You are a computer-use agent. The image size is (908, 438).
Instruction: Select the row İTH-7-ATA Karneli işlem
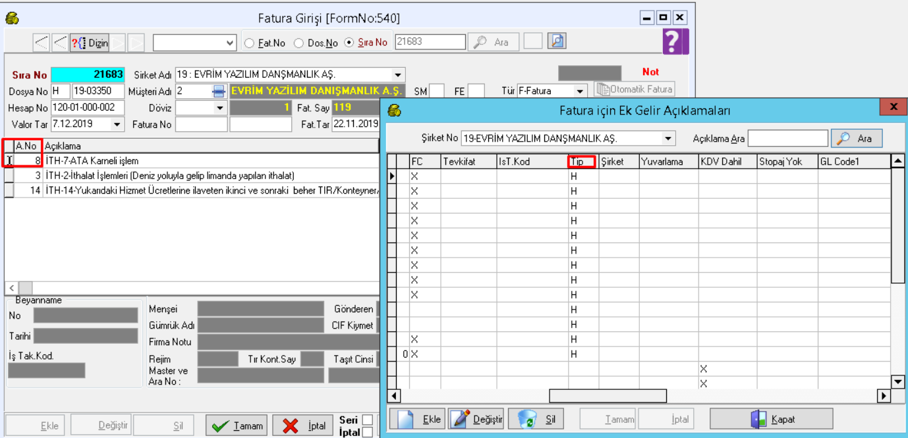(x=192, y=161)
